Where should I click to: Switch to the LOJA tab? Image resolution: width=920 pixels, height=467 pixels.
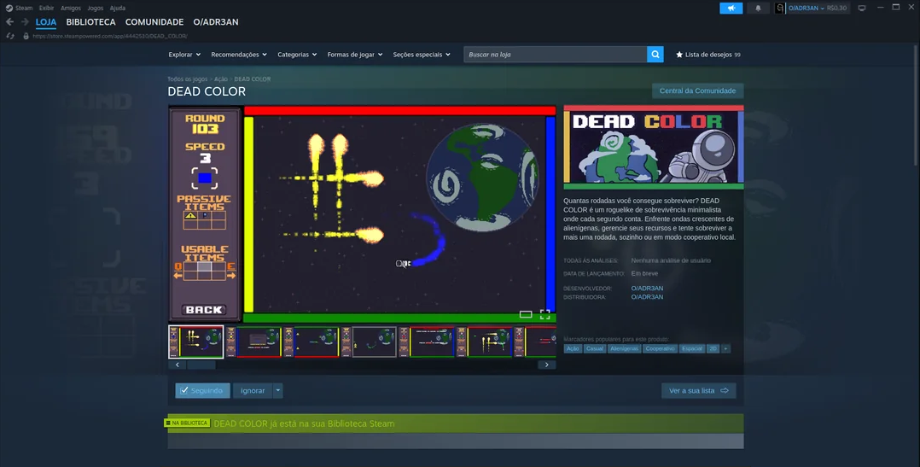pyautogui.click(x=46, y=21)
